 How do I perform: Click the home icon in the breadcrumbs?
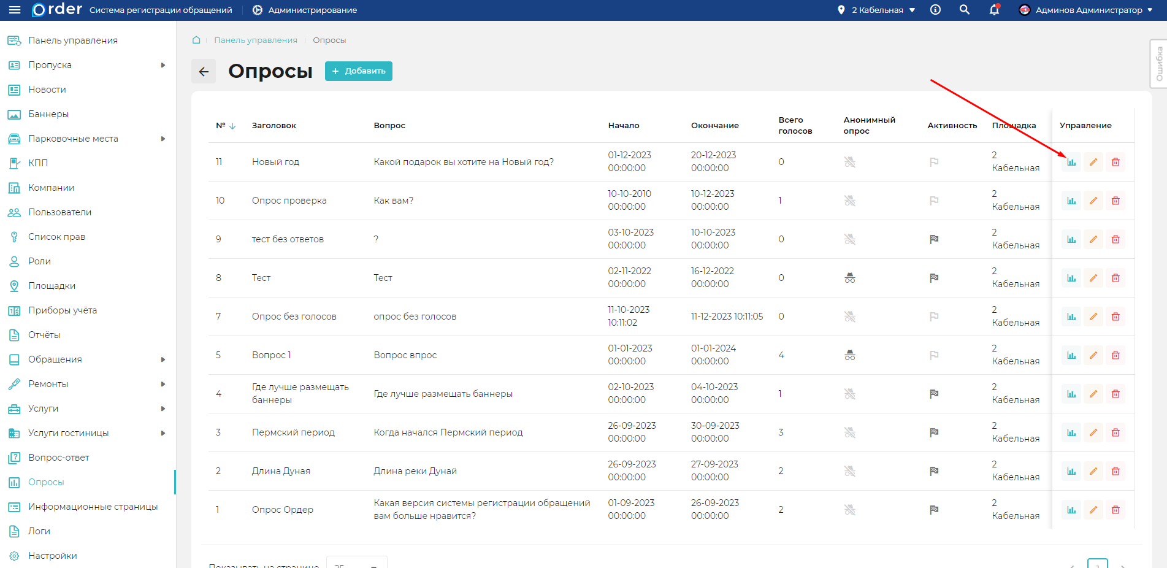(x=196, y=40)
